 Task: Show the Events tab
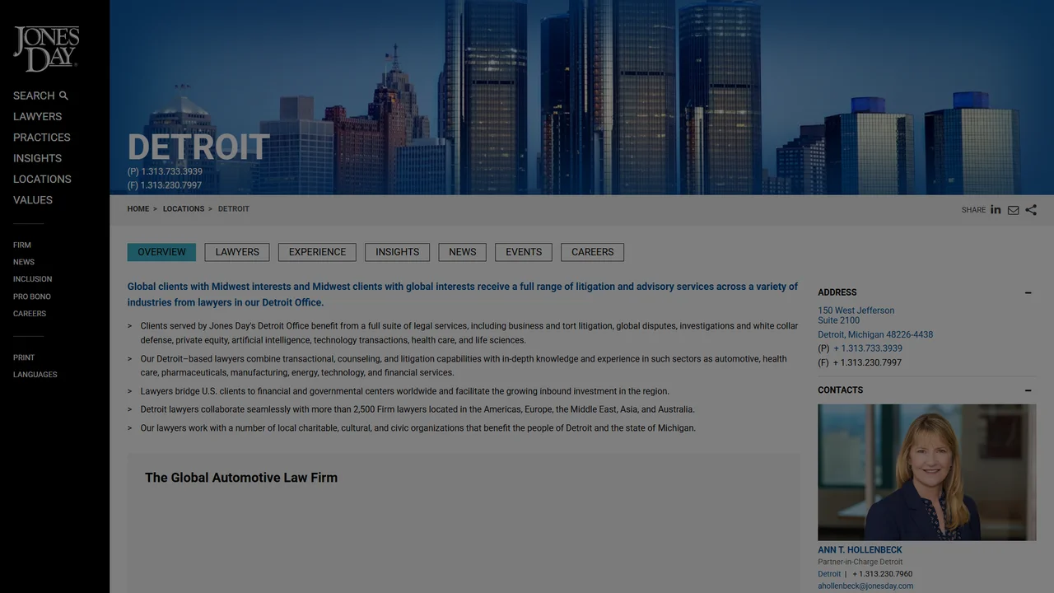coord(524,252)
